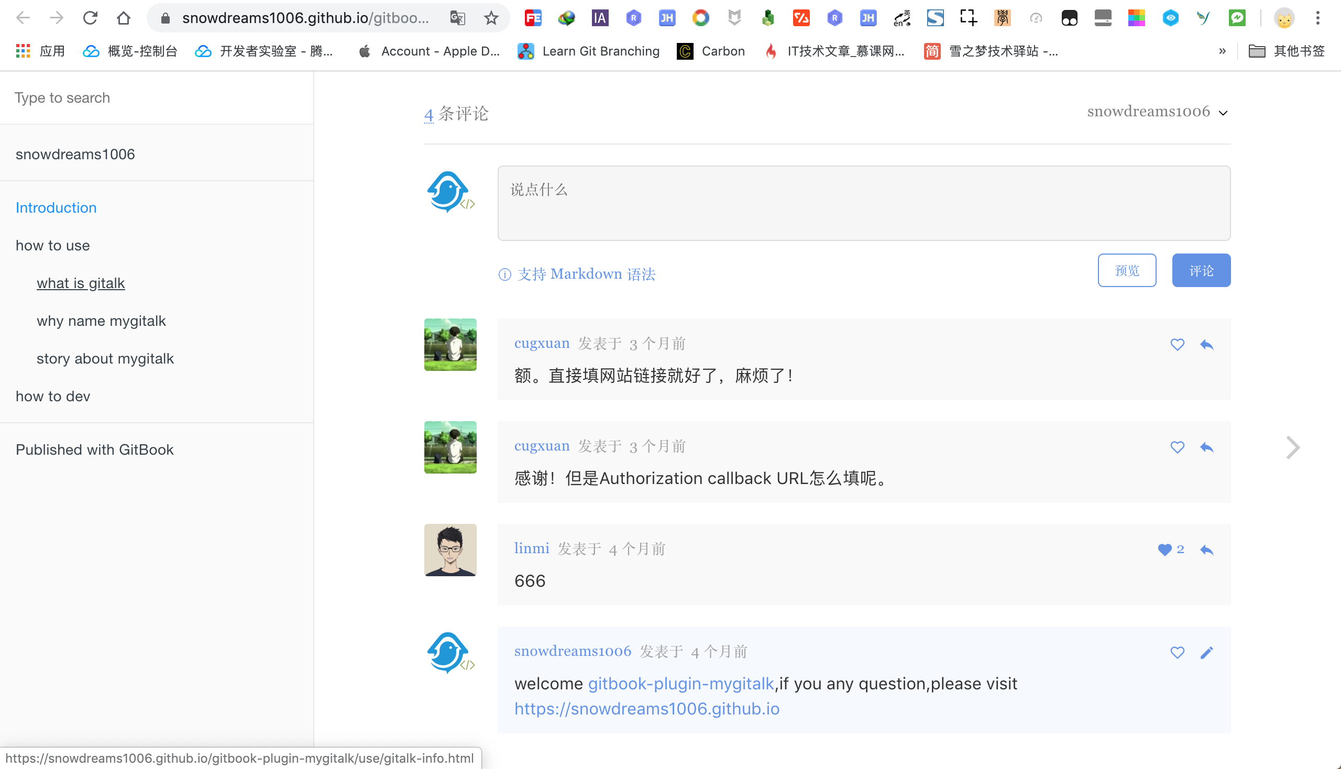This screenshot has height=769, width=1341.
Task: Like the first cugxuan comment with heart
Action: tap(1177, 344)
